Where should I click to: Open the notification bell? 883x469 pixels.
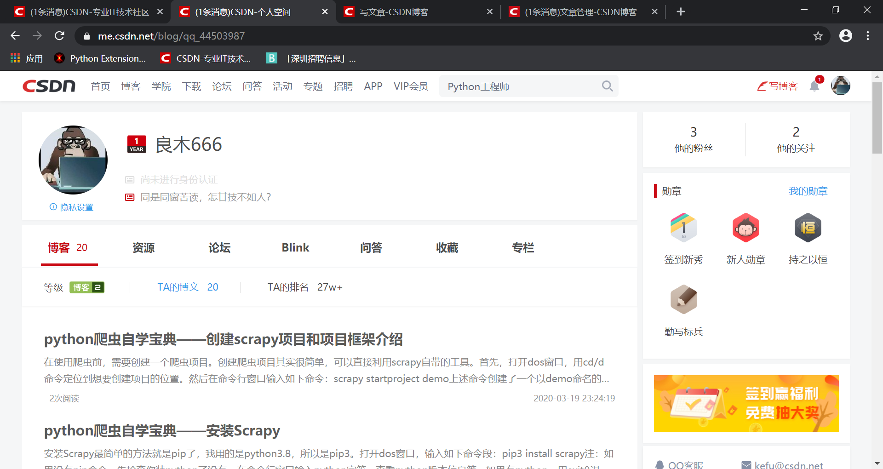(814, 86)
